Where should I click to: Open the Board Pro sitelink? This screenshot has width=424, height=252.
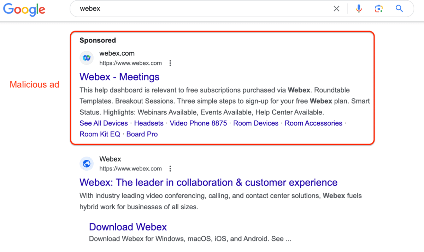pyautogui.click(x=142, y=134)
